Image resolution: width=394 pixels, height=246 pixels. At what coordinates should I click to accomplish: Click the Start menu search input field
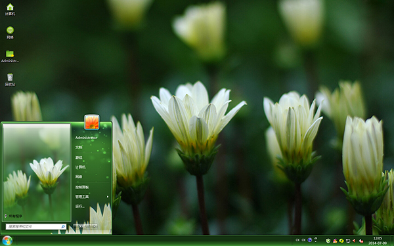(x=36, y=227)
